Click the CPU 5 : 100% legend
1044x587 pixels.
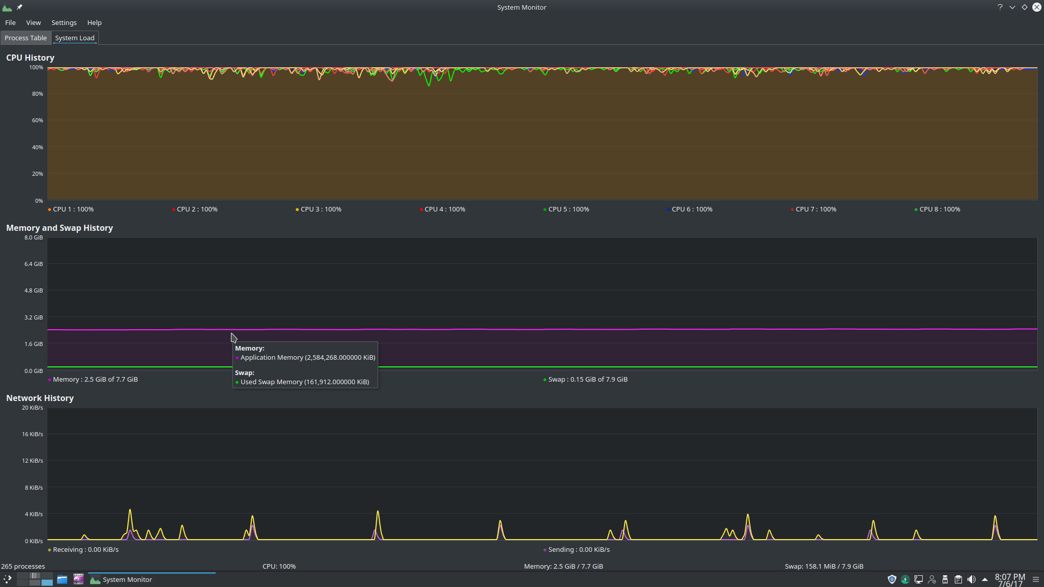(566, 209)
